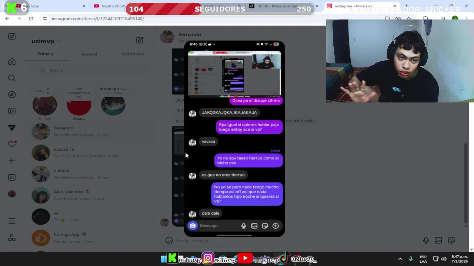Open the Alice Valentina conversation
The image size is (474, 266).
pos(89,195)
